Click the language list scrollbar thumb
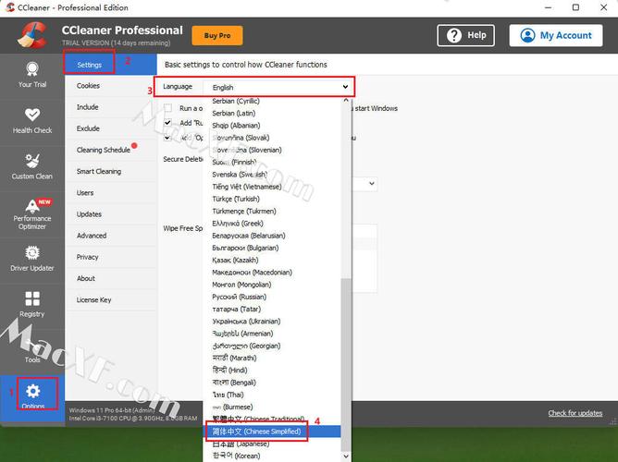This screenshot has height=462, width=618. pos(346,364)
